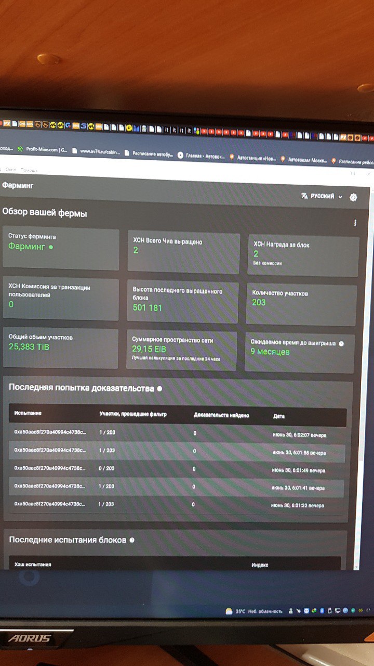This screenshot has width=374, height=666.
Task: Select the row dated июнь 30, 6:02:07 вечера
Action: (178, 433)
